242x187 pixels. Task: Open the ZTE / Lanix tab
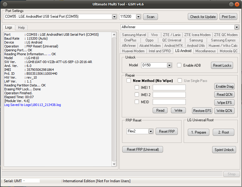pyautogui.click(x=172, y=35)
